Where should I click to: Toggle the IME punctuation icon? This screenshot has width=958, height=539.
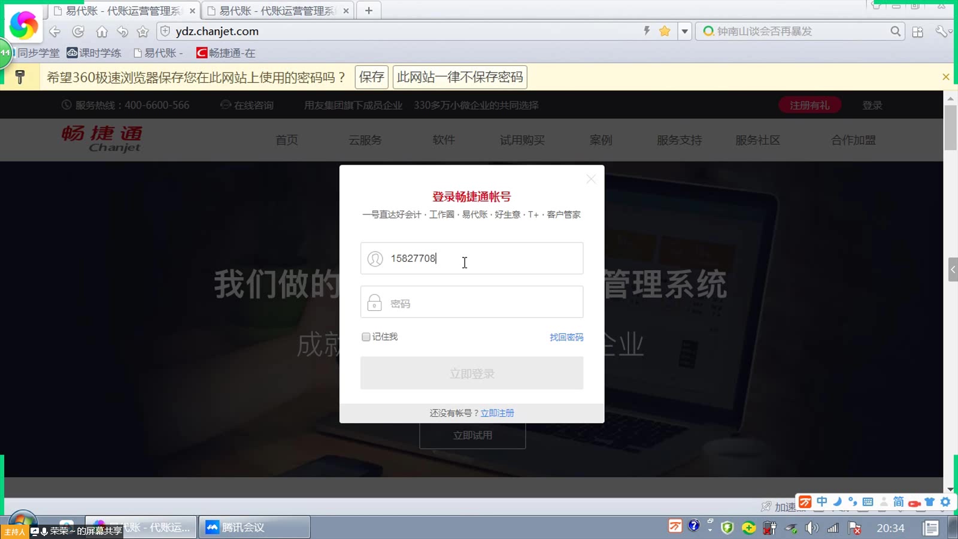pos(853,502)
